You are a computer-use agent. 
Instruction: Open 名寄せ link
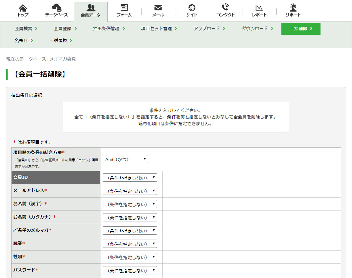click(x=24, y=41)
